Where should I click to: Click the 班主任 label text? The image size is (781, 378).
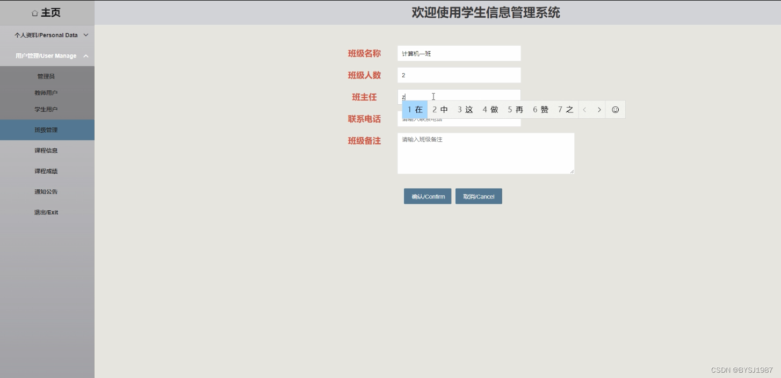coord(364,97)
